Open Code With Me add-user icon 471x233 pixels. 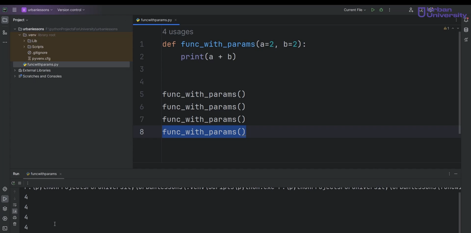pyautogui.click(x=411, y=10)
